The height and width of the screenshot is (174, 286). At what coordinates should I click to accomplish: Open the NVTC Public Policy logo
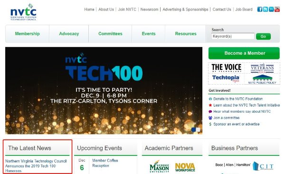(262, 79)
